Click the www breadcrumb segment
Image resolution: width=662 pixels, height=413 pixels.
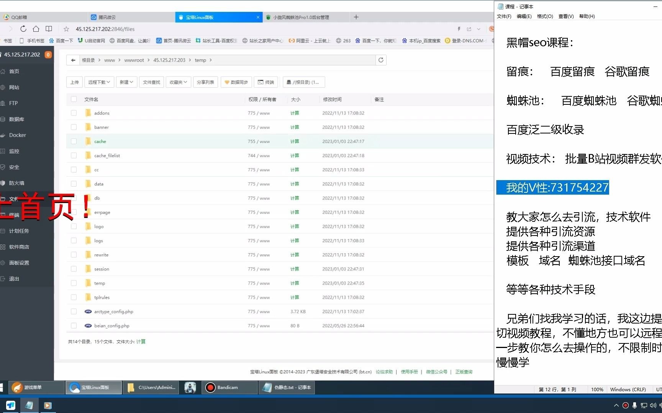[110, 60]
